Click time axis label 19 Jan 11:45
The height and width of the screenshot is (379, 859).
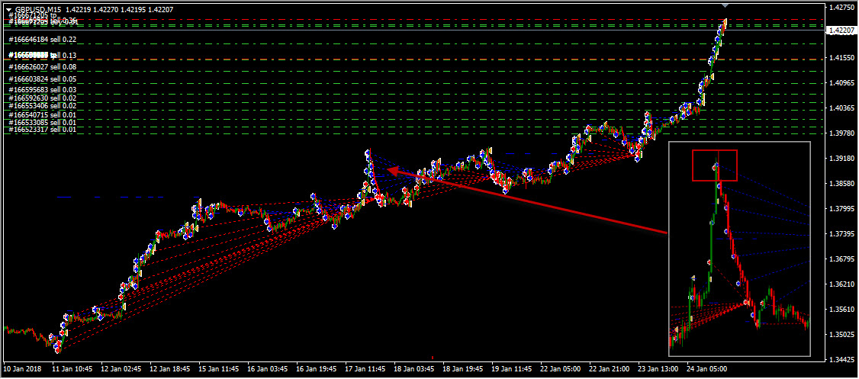point(512,370)
